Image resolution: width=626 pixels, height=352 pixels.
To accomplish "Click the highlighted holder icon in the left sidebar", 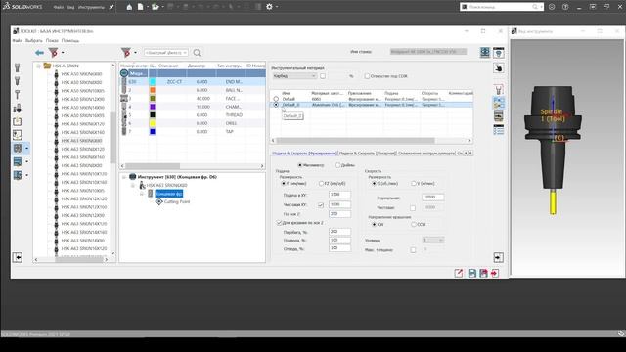I will click(18, 148).
